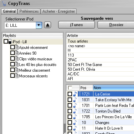Open the Acheter - Enregistrer tab

[59, 11]
